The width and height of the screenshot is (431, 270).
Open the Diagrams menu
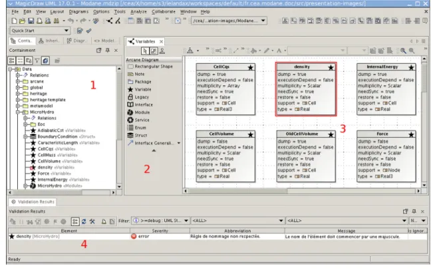78,12
